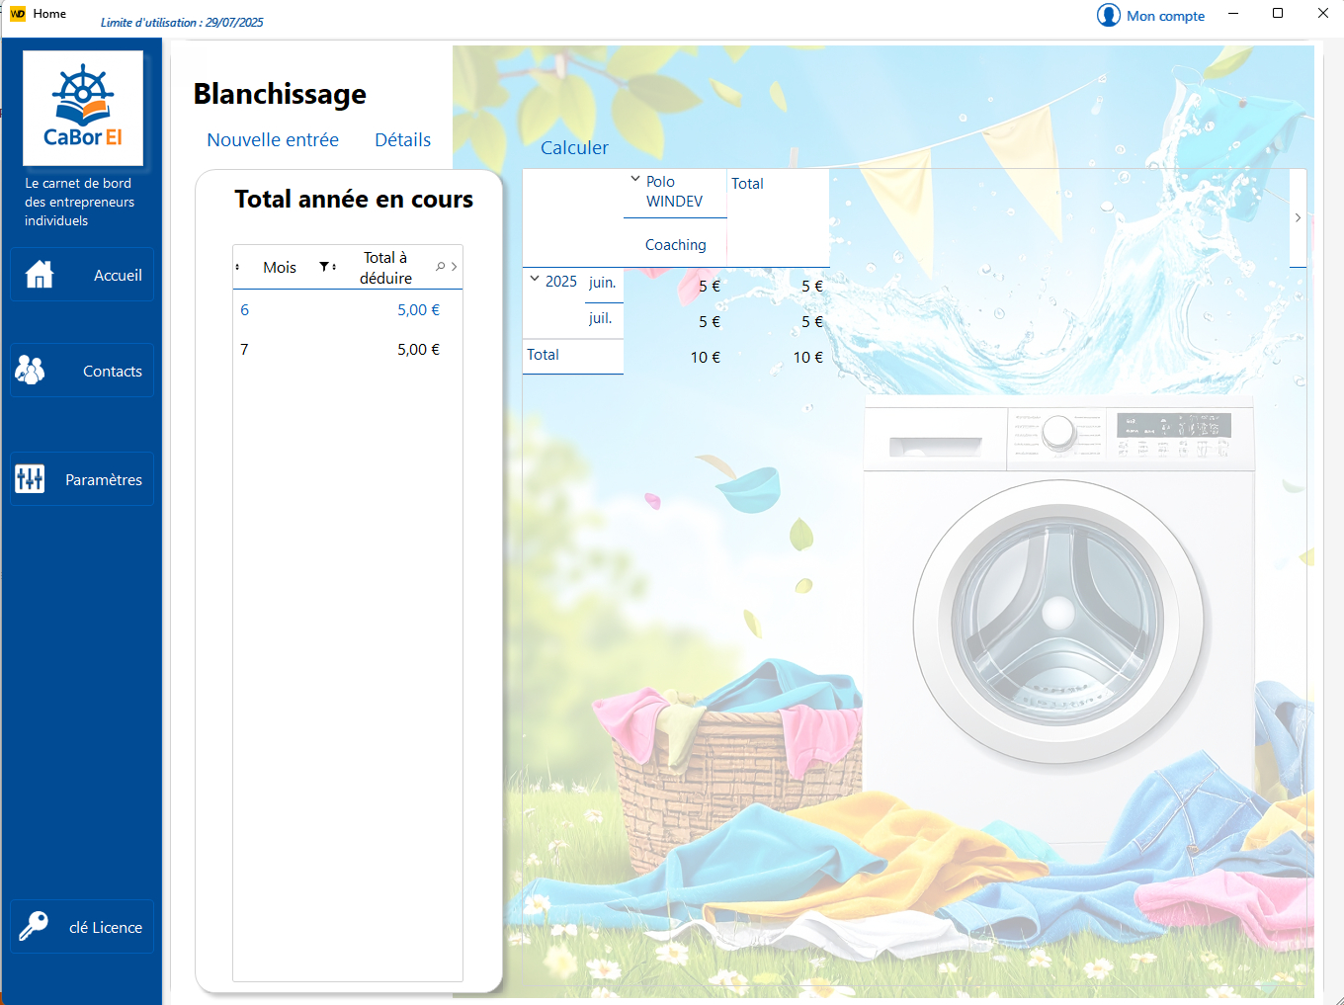The height and width of the screenshot is (1005, 1344).
Task: Click the magnifier search icon in table header
Action: pos(440,267)
